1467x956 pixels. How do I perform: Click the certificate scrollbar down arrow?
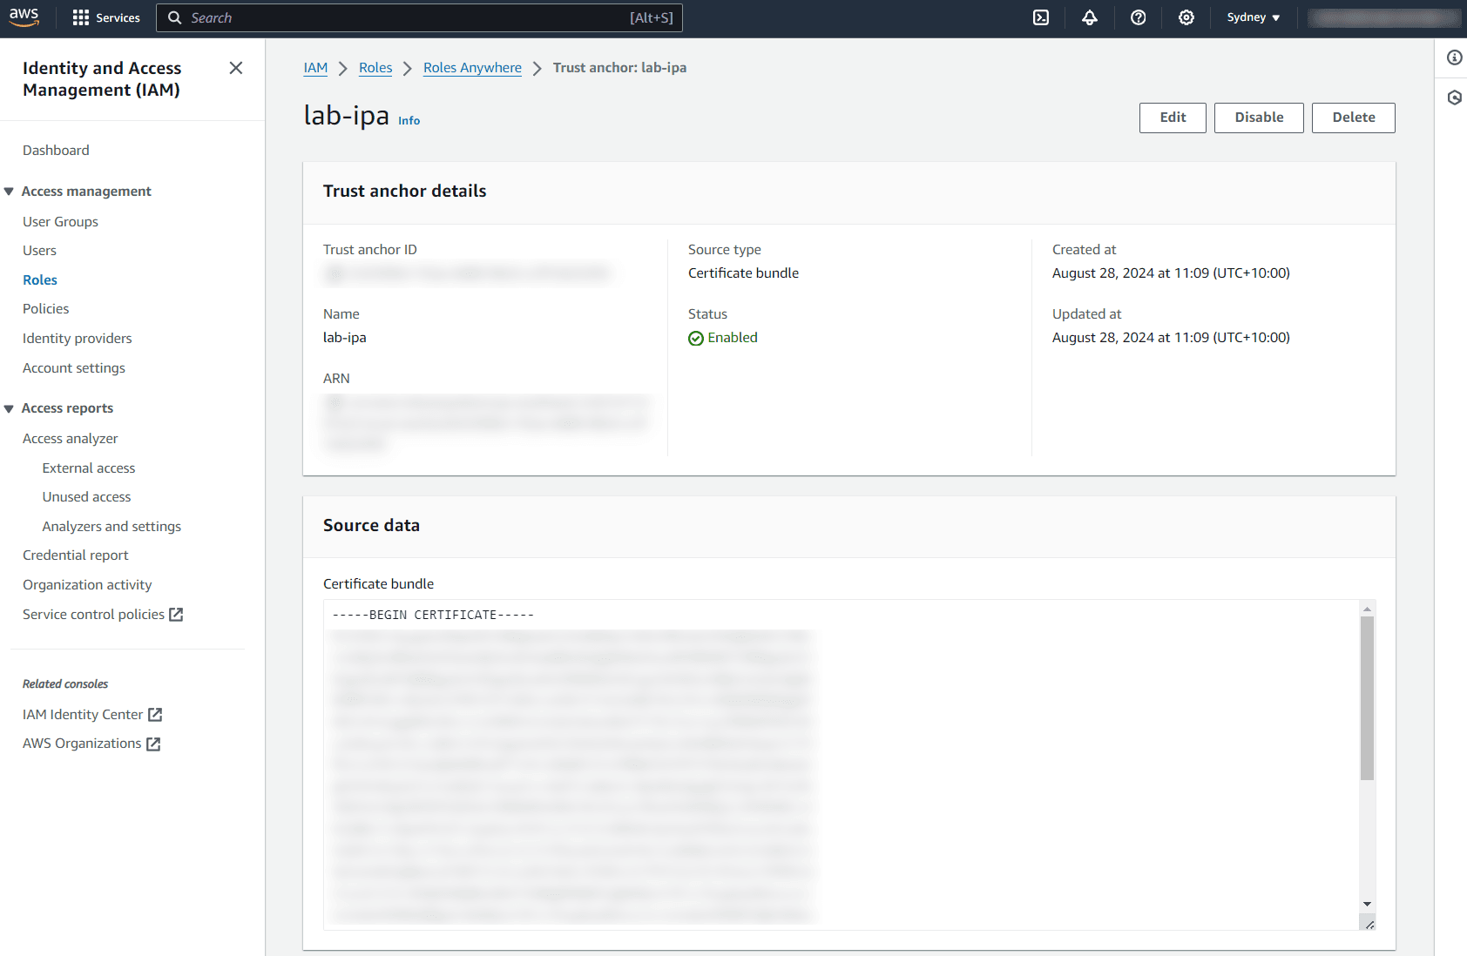click(x=1367, y=905)
